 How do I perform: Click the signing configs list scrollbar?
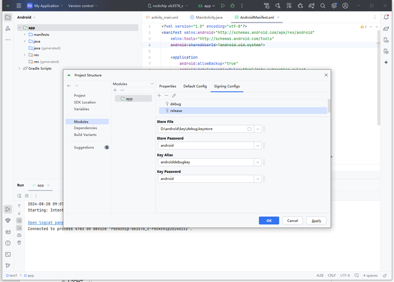(329, 106)
